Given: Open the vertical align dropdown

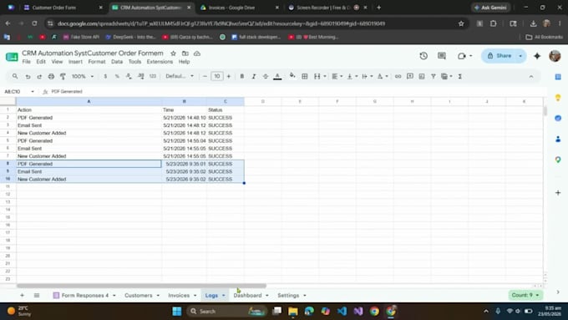Looking at the screenshot, I should point(352,77).
